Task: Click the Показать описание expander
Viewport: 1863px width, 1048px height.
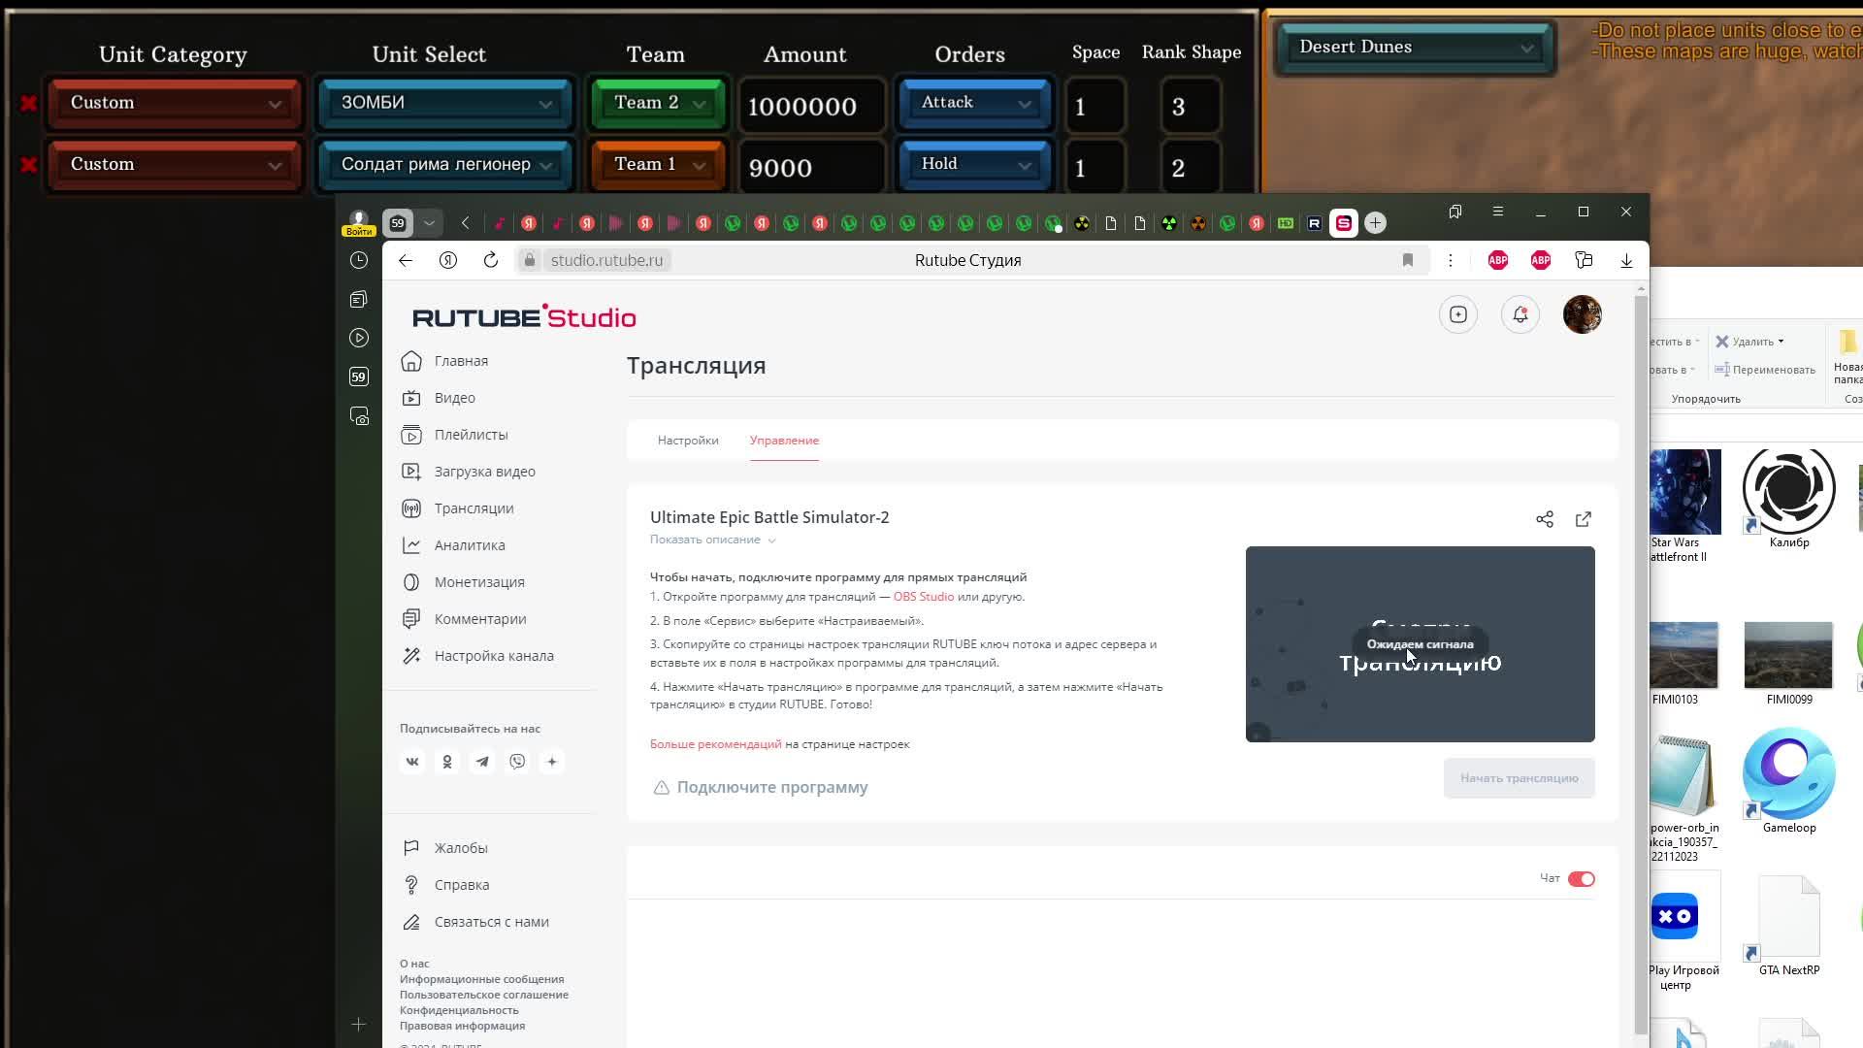Action: tap(713, 539)
